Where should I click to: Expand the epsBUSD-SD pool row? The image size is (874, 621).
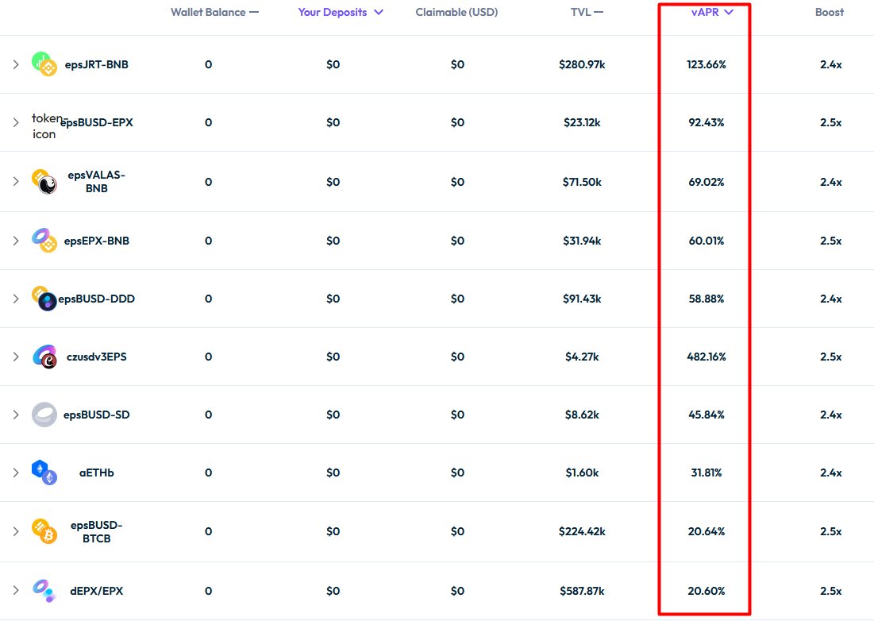[16, 415]
